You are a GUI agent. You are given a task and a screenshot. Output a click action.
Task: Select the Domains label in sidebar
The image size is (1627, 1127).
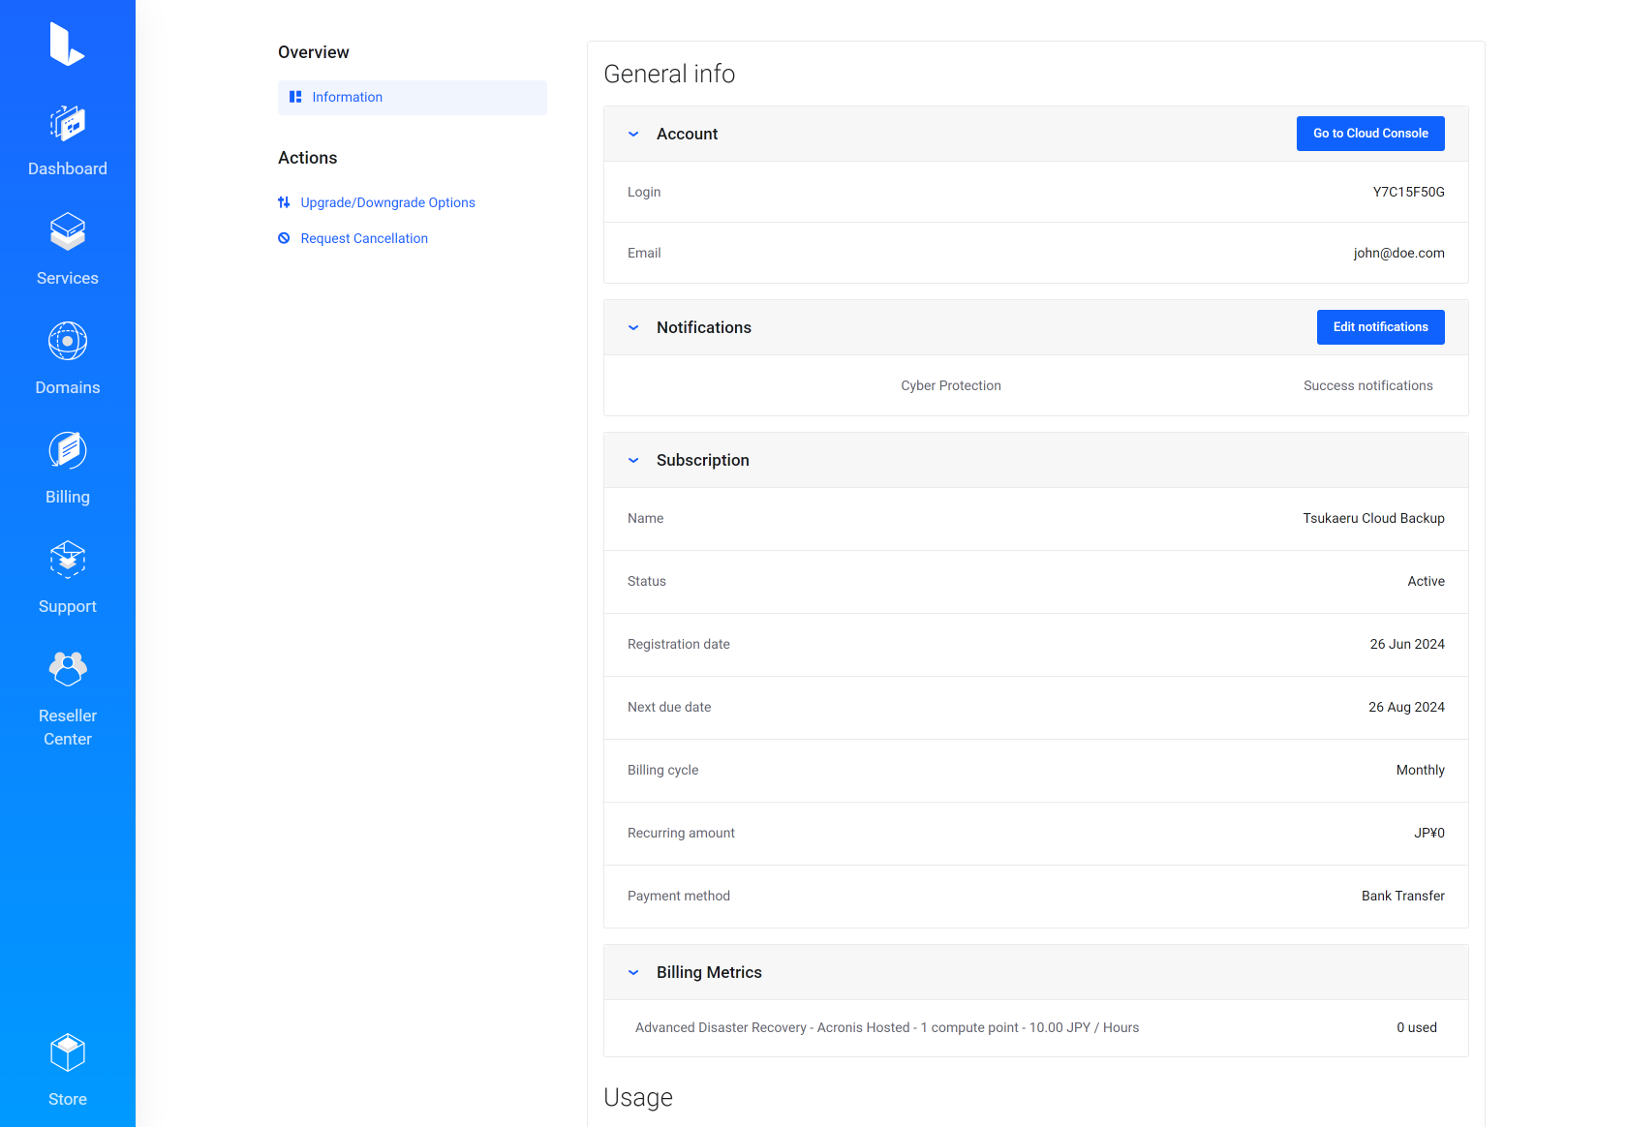click(68, 387)
